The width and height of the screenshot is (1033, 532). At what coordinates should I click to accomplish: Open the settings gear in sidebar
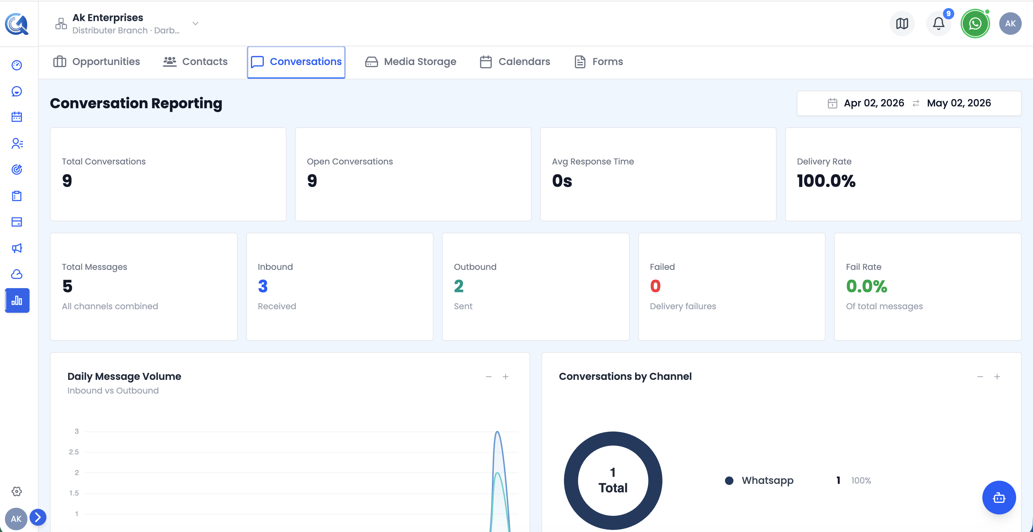pos(17,491)
